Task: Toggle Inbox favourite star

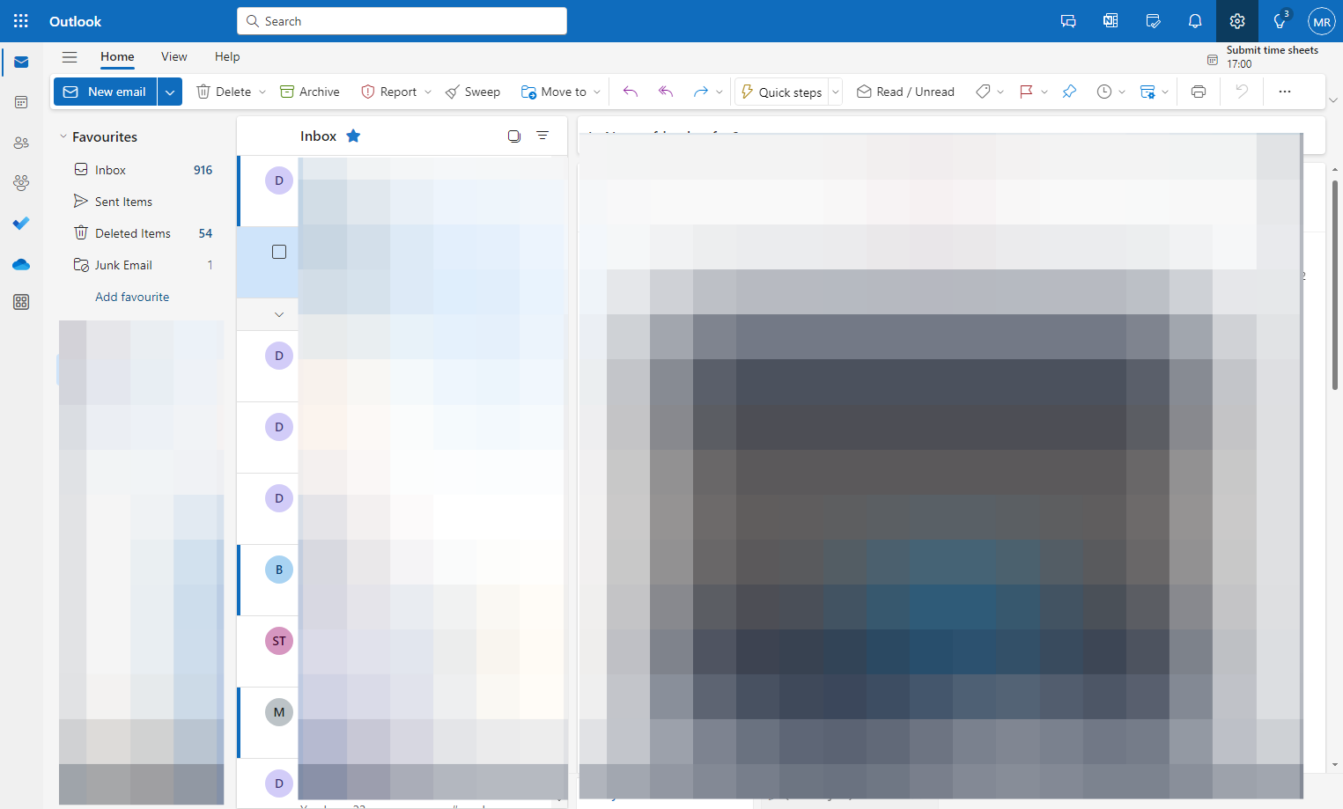Action: pyautogui.click(x=353, y=136)
